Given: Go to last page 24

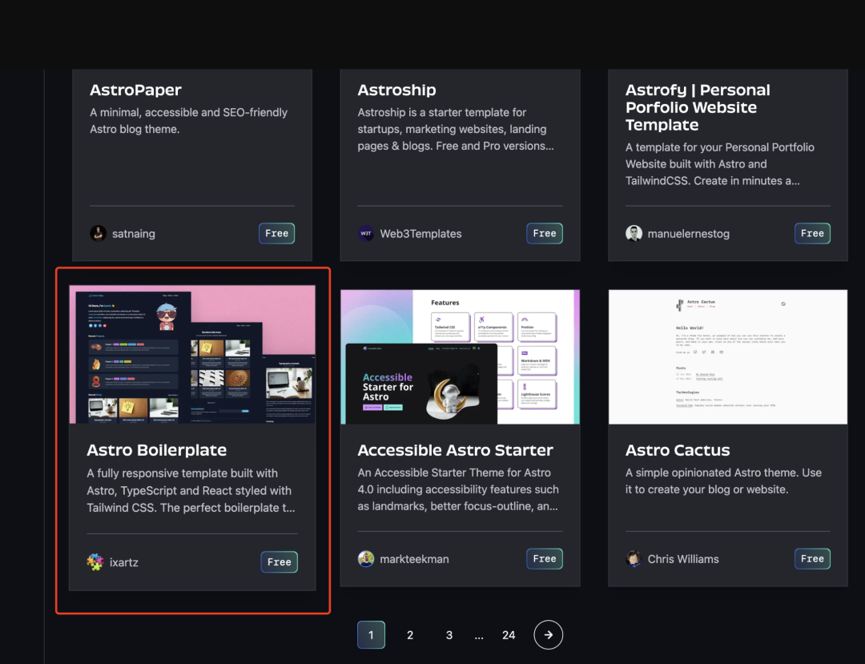Looking at the screenshot, I should pyautogui.click(x=509, y=635).
